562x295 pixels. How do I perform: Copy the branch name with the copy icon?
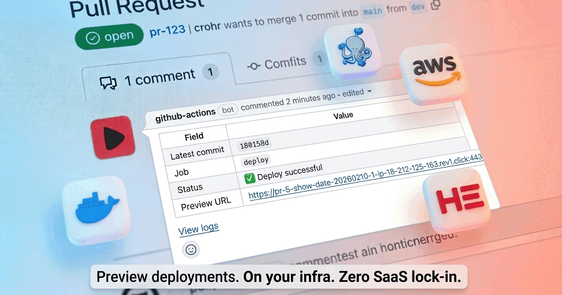pos(435,5)
